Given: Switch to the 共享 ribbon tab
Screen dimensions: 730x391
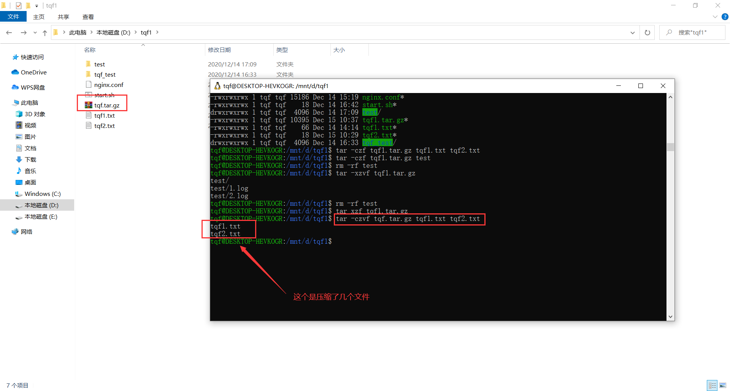Looking at the screenshot, I should pyautogui.click(x=63, y=17).
